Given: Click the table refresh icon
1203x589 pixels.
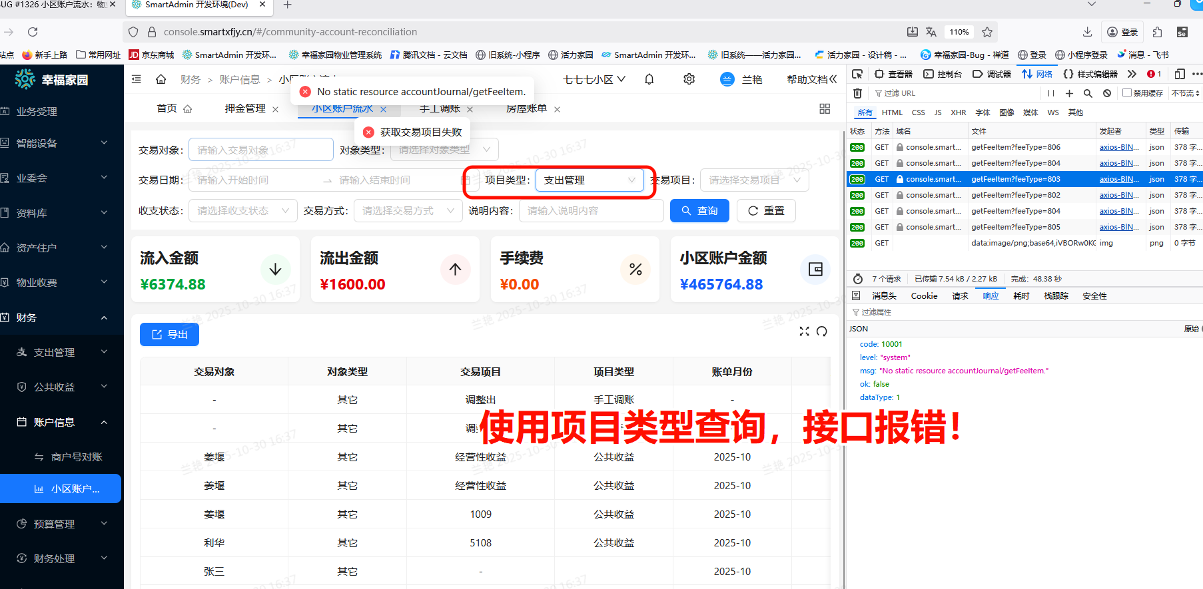Looking at the screenshot, I should 822,331.
